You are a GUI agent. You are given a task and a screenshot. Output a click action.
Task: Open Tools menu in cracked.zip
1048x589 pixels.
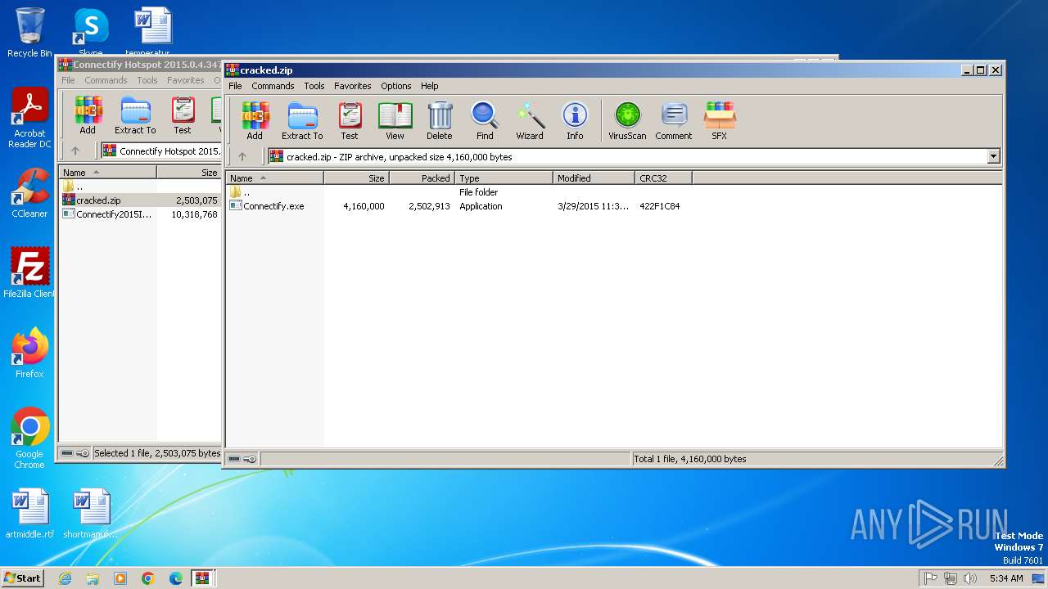click(x=314, y=86)
